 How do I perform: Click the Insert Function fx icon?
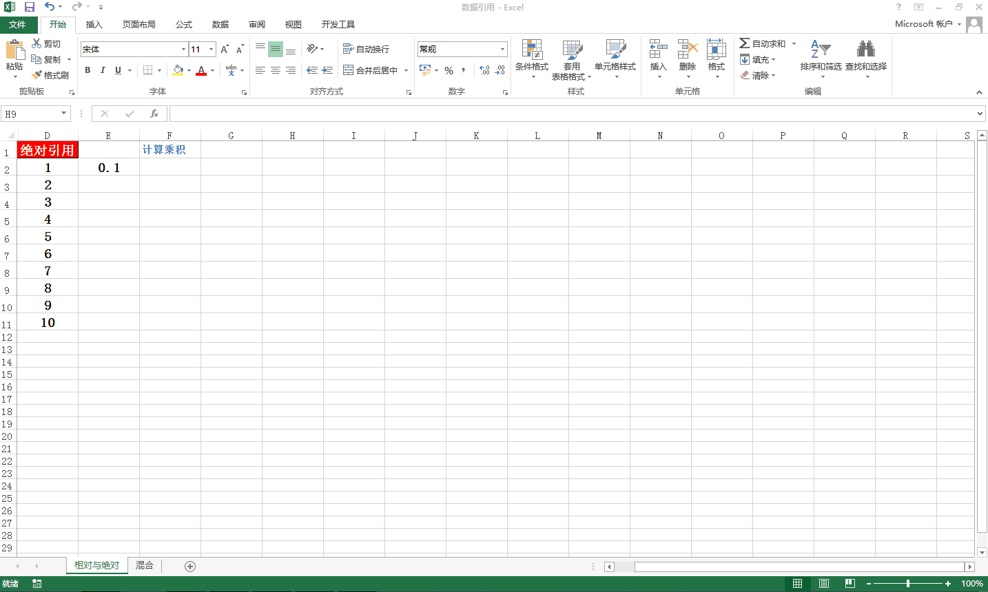(154, 114)
